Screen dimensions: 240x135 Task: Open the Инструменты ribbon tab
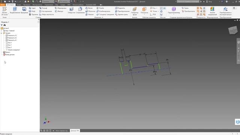coord(37,5)
